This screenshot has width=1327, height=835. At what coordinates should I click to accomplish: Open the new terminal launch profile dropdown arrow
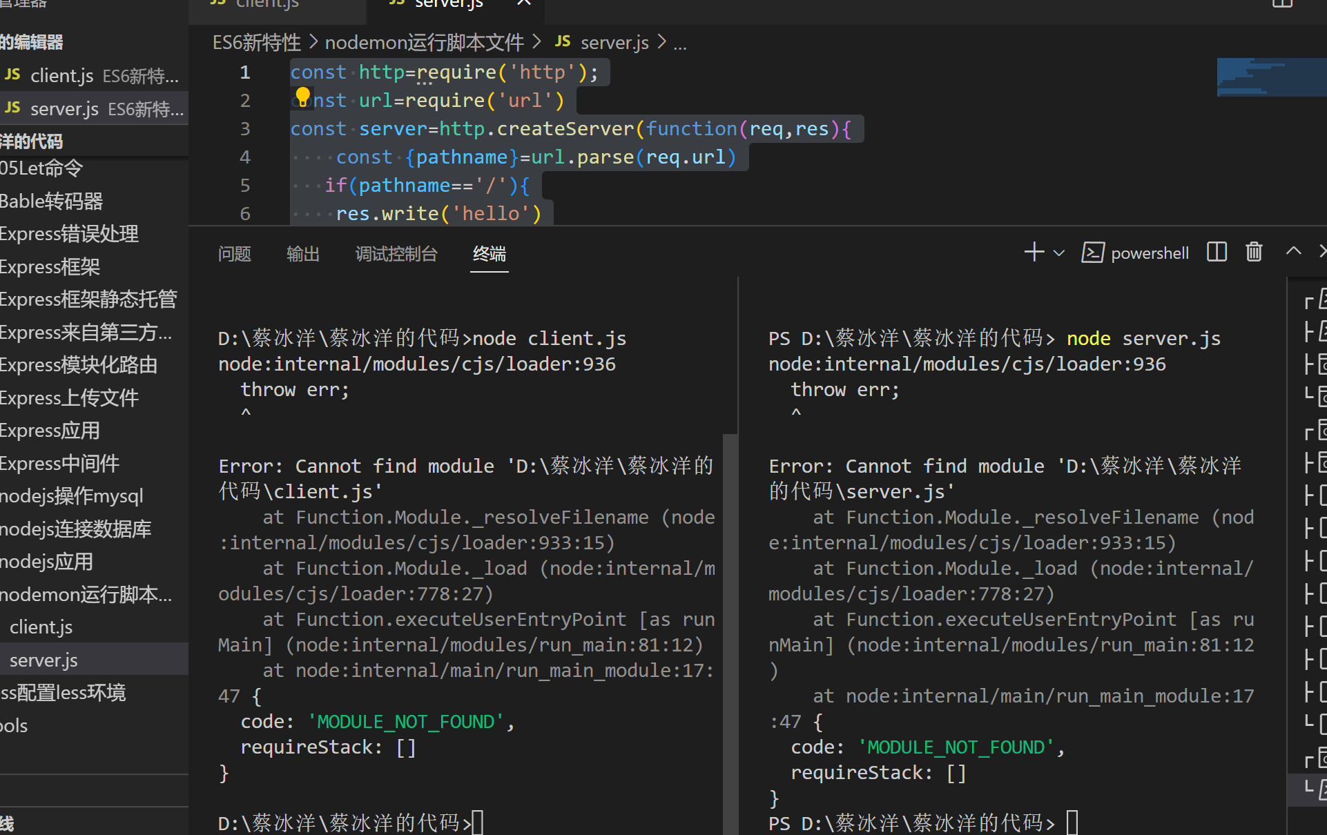coord(1058,253)
